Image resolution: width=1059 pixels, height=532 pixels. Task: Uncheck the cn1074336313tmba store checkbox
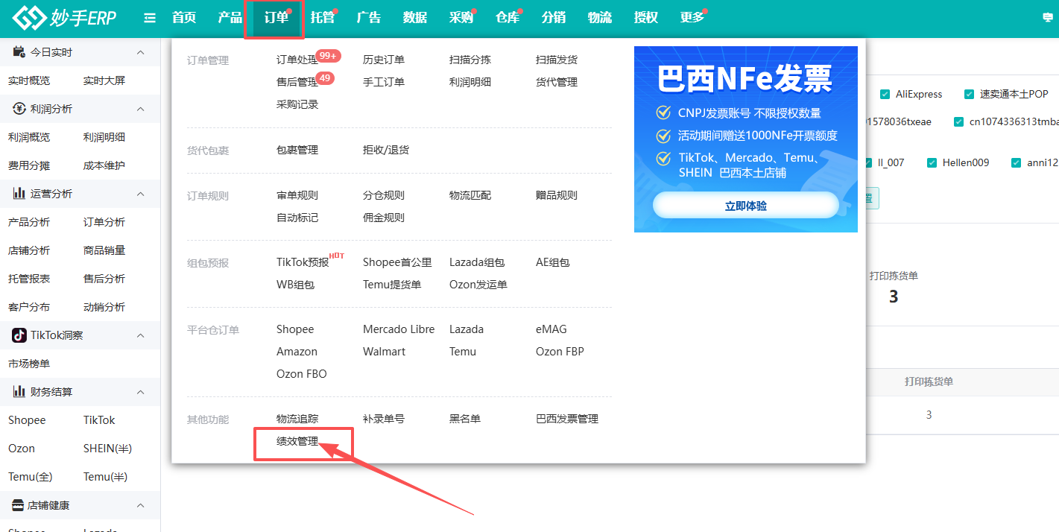(x=958, y=122)
